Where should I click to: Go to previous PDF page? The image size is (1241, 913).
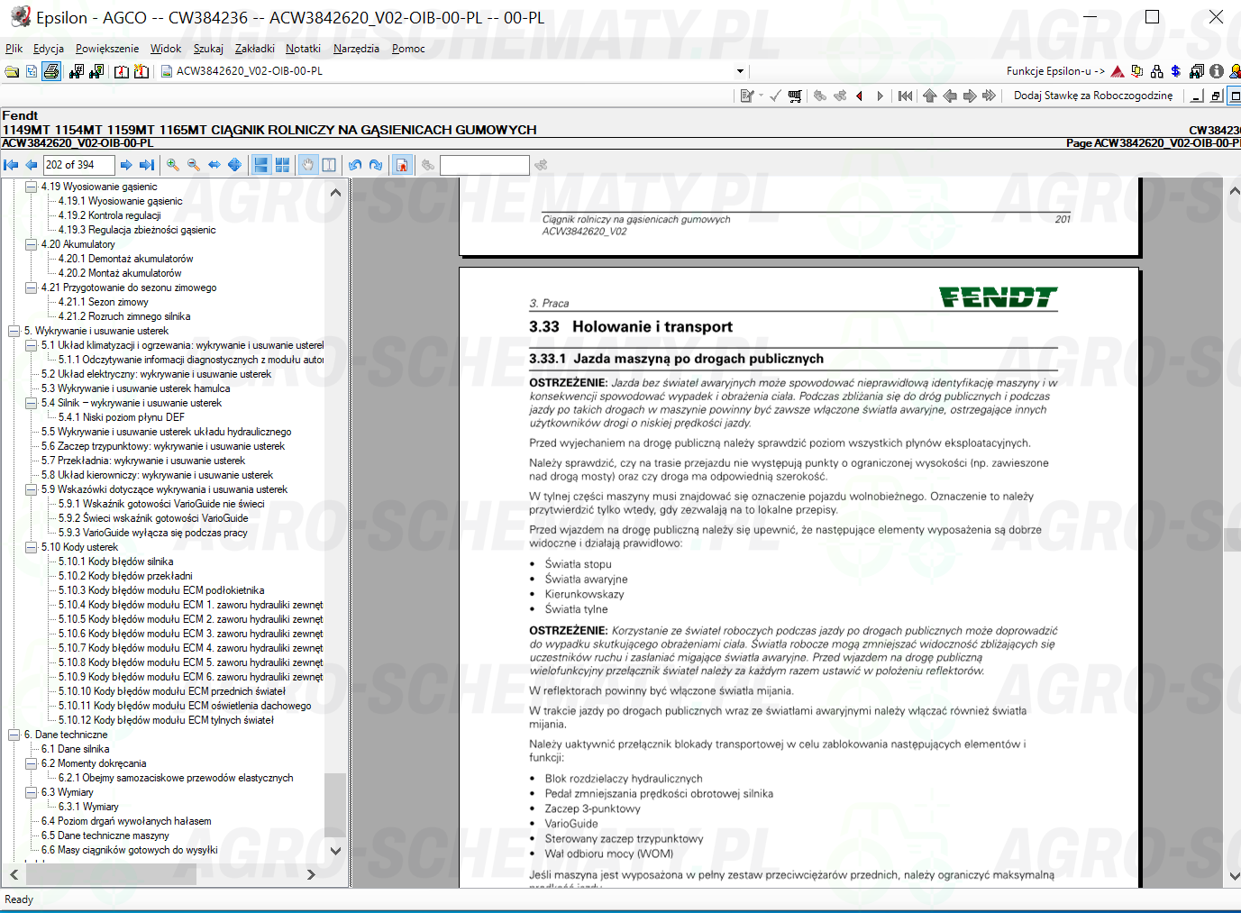tap(32, 165)
